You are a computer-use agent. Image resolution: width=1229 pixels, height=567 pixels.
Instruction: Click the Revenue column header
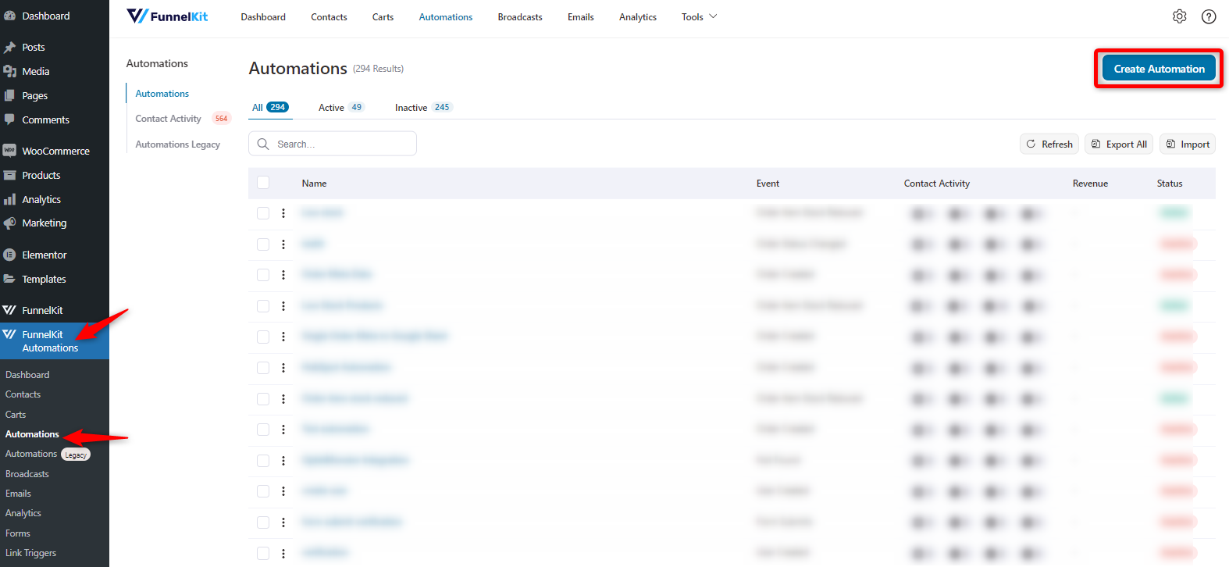point(1090,184)
